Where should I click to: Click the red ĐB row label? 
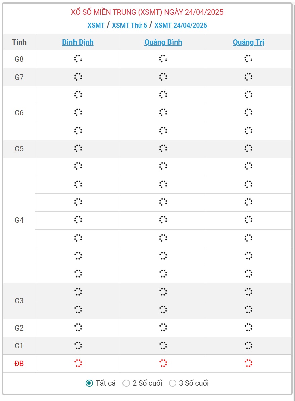(x=19, y=363)
